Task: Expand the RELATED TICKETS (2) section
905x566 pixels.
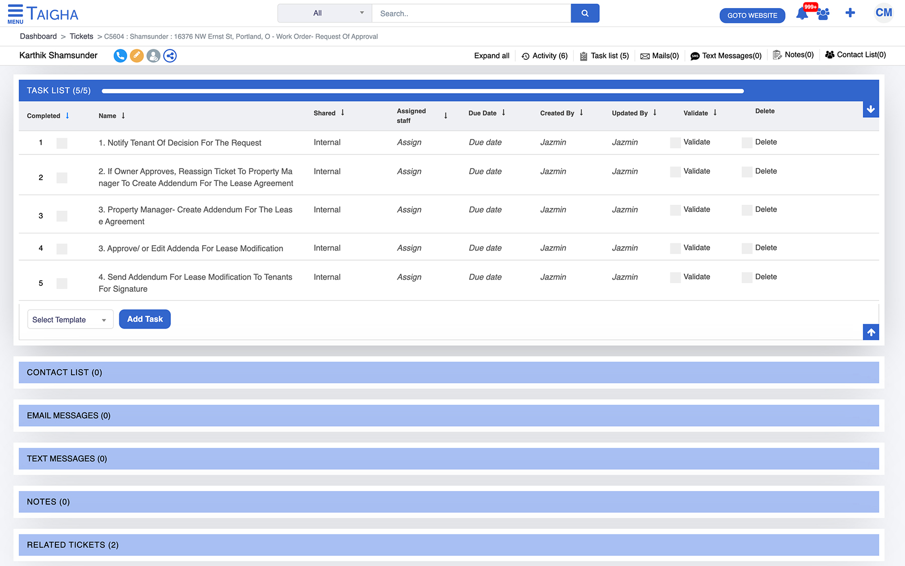Action: (x=448, y=545)
